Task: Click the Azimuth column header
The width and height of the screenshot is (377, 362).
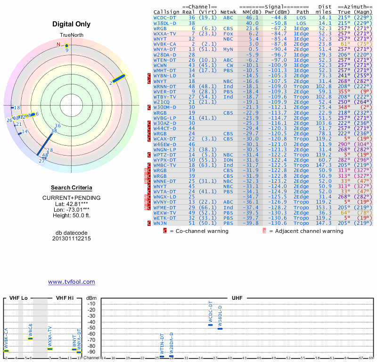Action: tap(356, 12)
